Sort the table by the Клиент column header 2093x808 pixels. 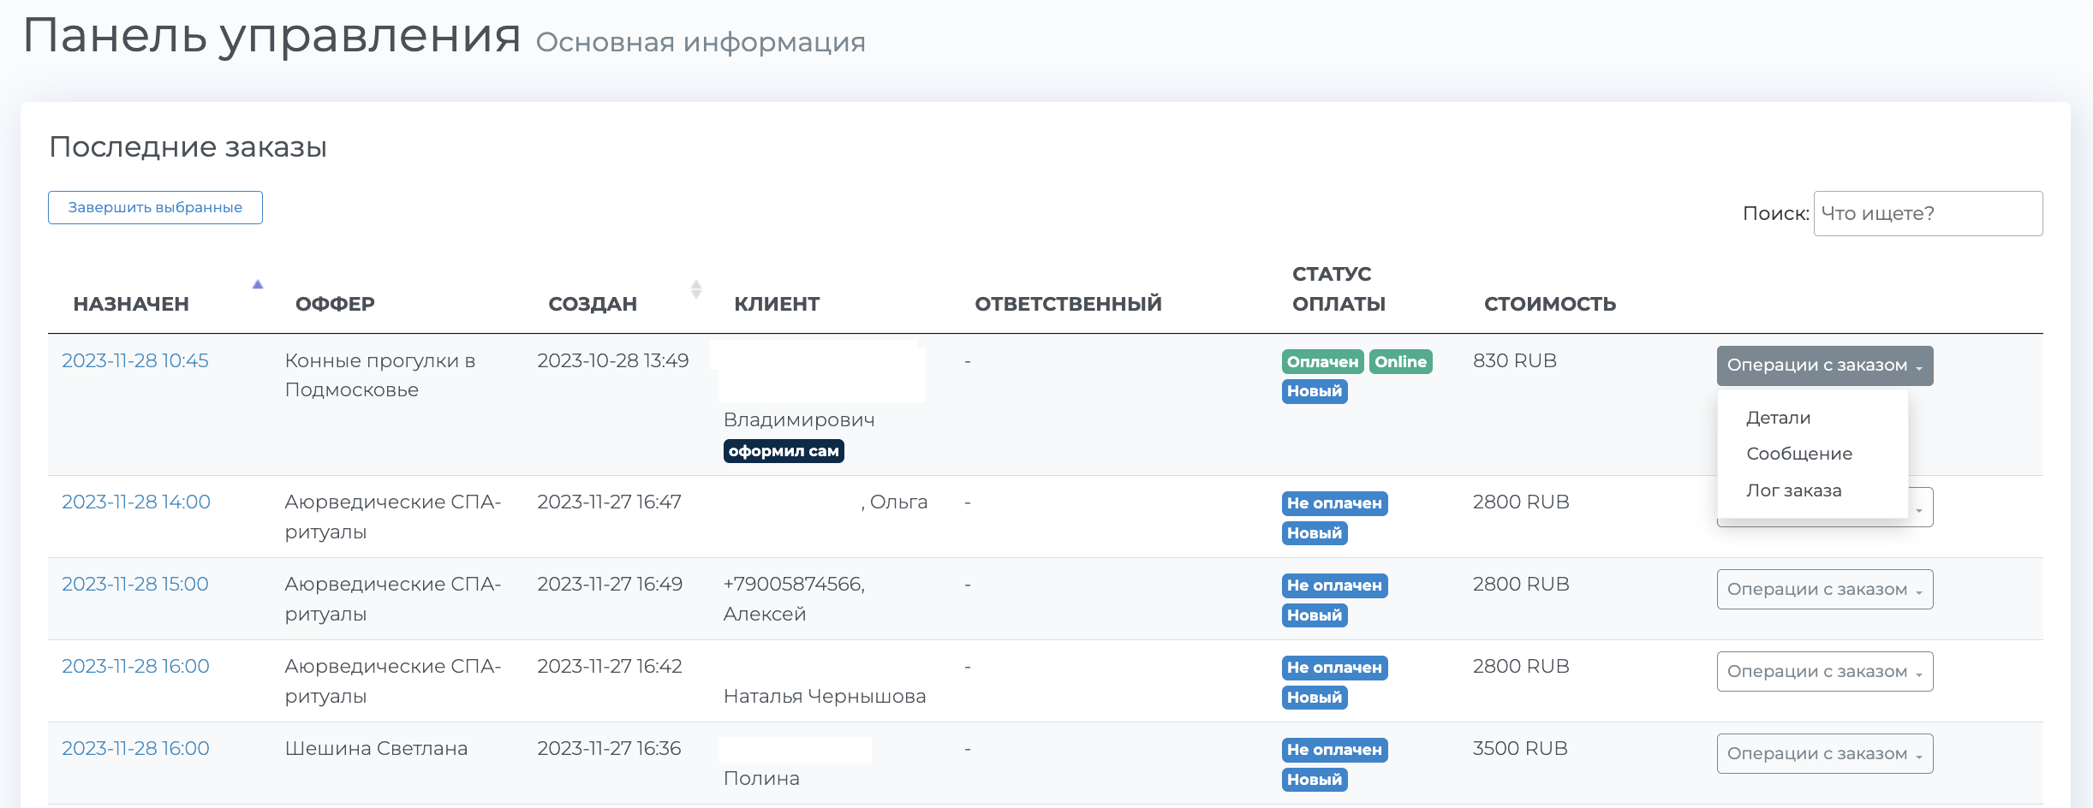pos(777,304)
